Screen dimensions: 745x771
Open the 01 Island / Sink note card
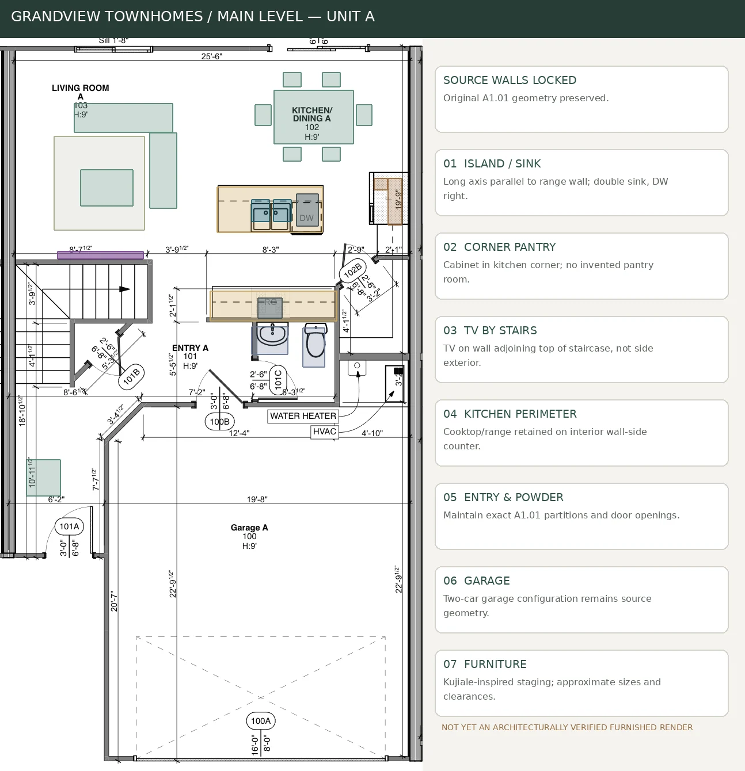[x=581, y=182]
